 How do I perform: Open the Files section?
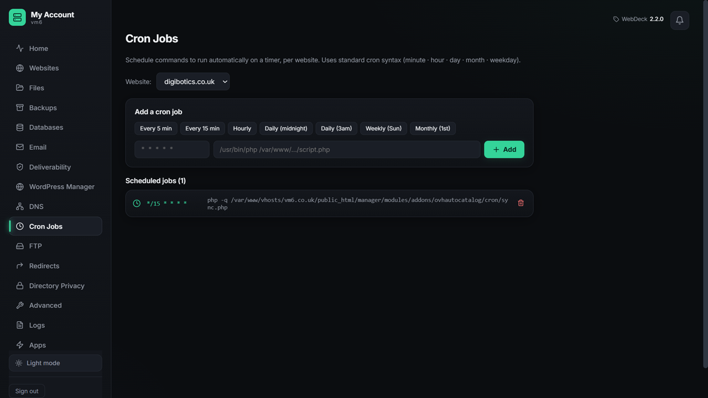[55, 88]
